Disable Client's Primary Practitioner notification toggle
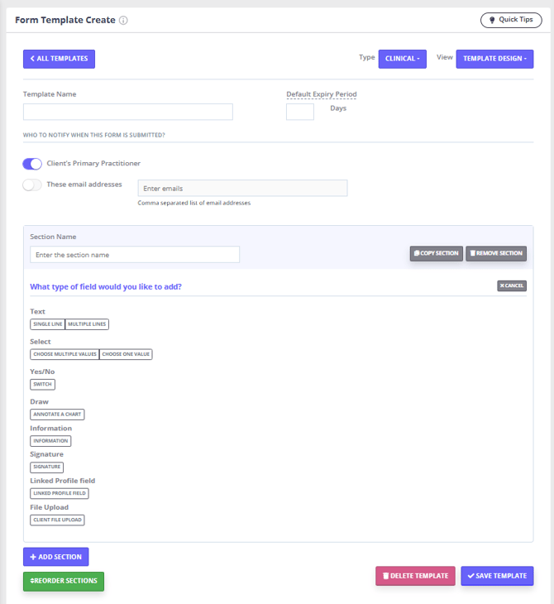The width and height of the screenshot is (554, 604). click(32, 164)
